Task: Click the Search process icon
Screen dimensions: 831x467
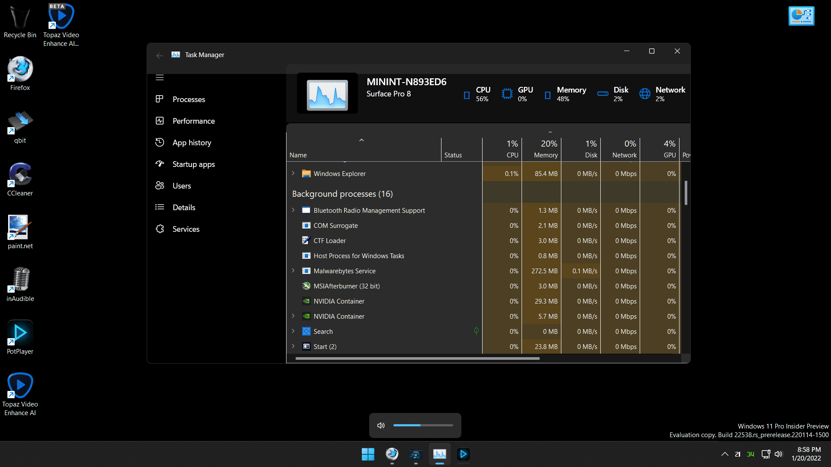Action: (x=306, y=331)
